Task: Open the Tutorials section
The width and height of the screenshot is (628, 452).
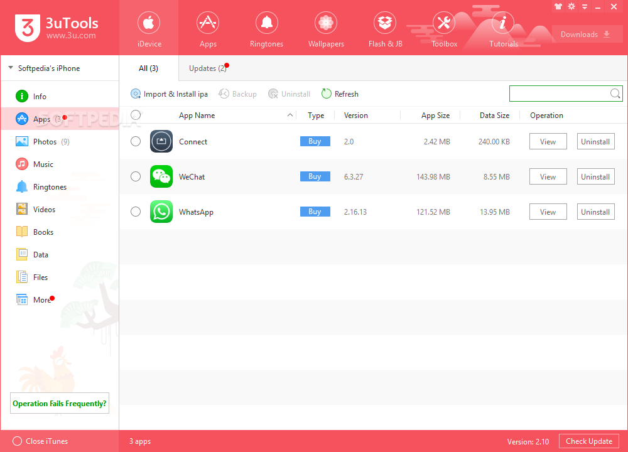Action: 503,28
